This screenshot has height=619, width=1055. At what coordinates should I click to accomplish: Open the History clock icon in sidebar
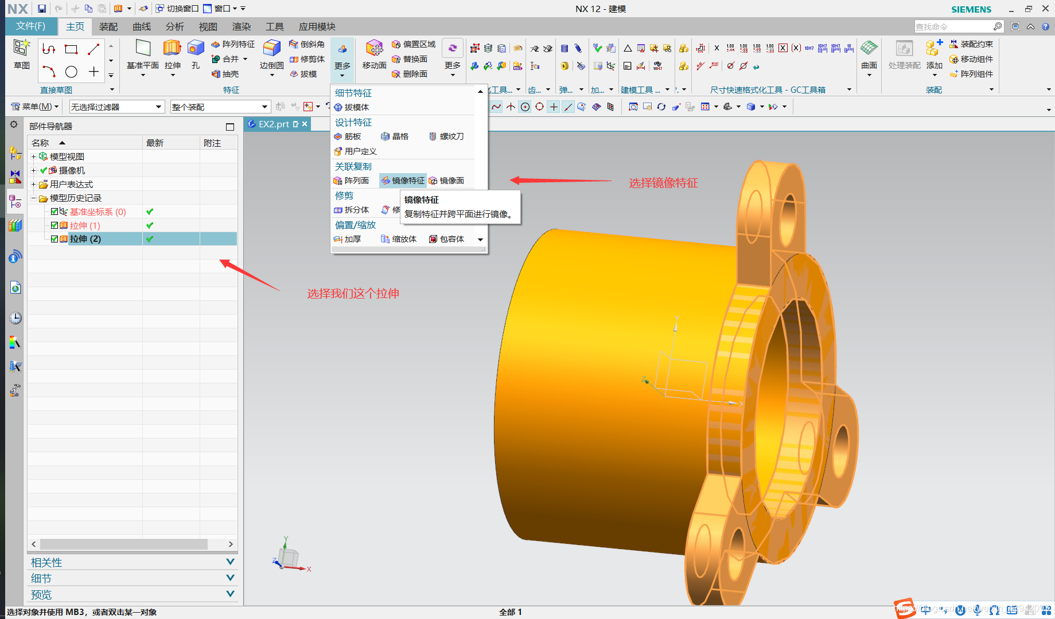[x=15, y=318]
